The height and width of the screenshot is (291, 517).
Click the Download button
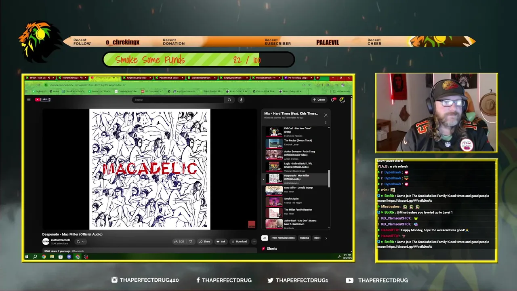(239, 242)
